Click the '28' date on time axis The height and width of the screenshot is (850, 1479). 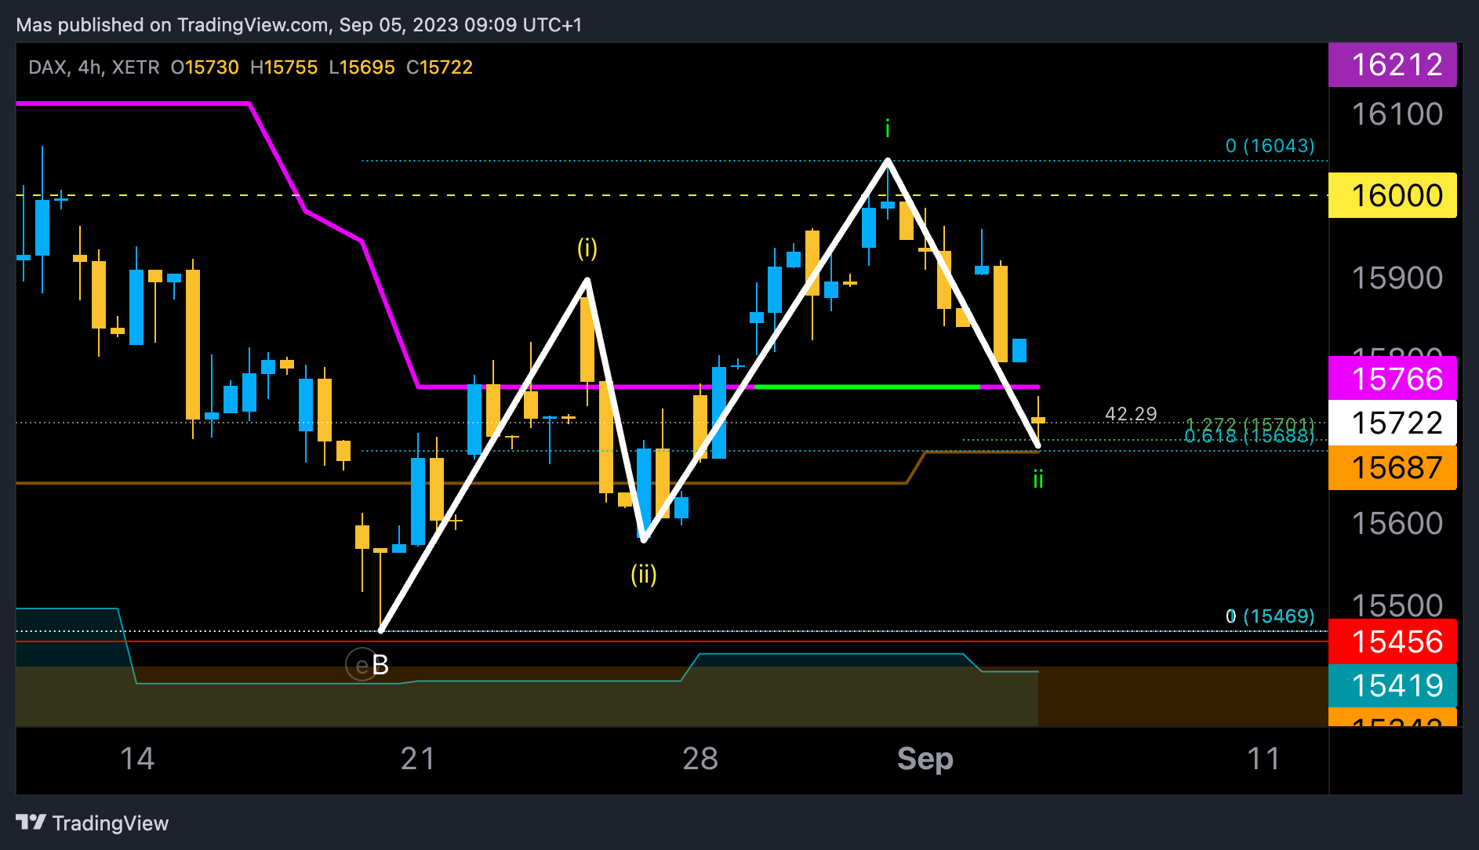(x=700, y=758)
